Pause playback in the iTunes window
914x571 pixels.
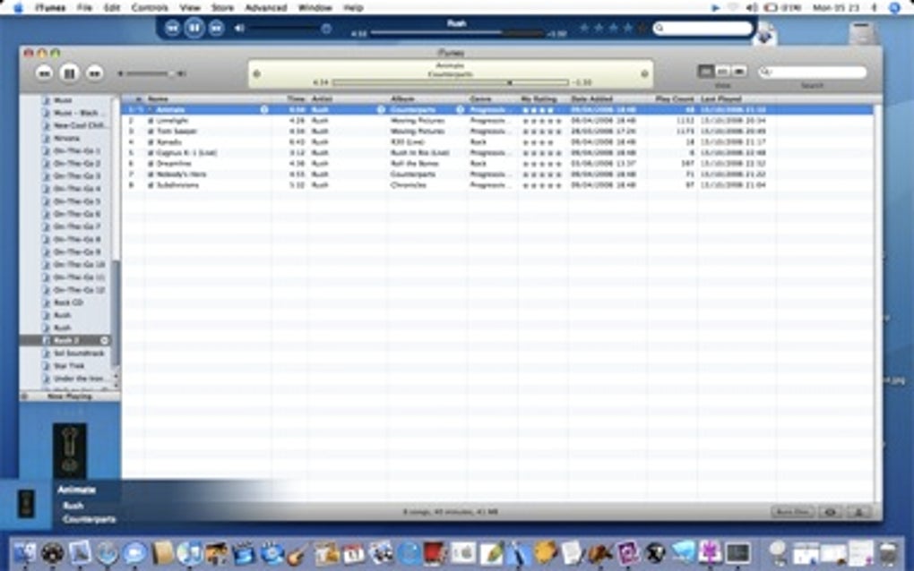point(69,73)
